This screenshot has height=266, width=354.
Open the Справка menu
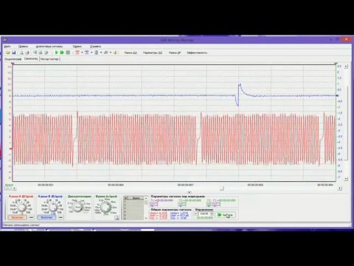95,47
